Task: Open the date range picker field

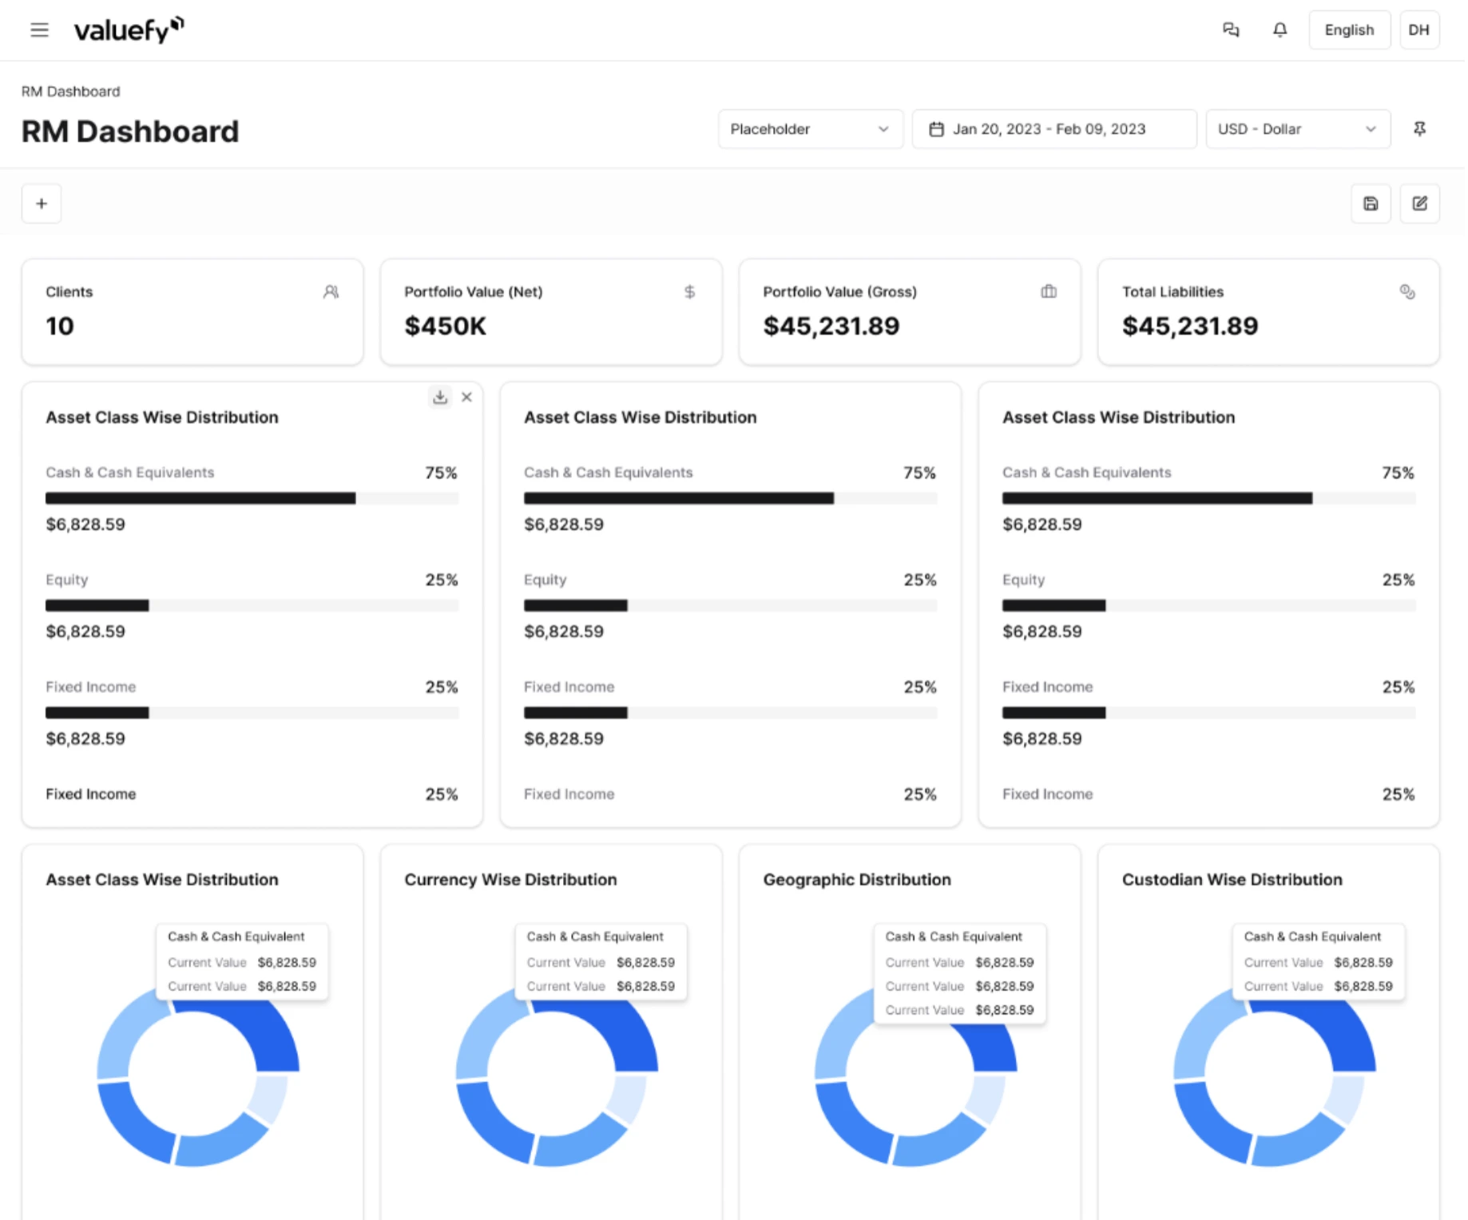Action: 1053,129
